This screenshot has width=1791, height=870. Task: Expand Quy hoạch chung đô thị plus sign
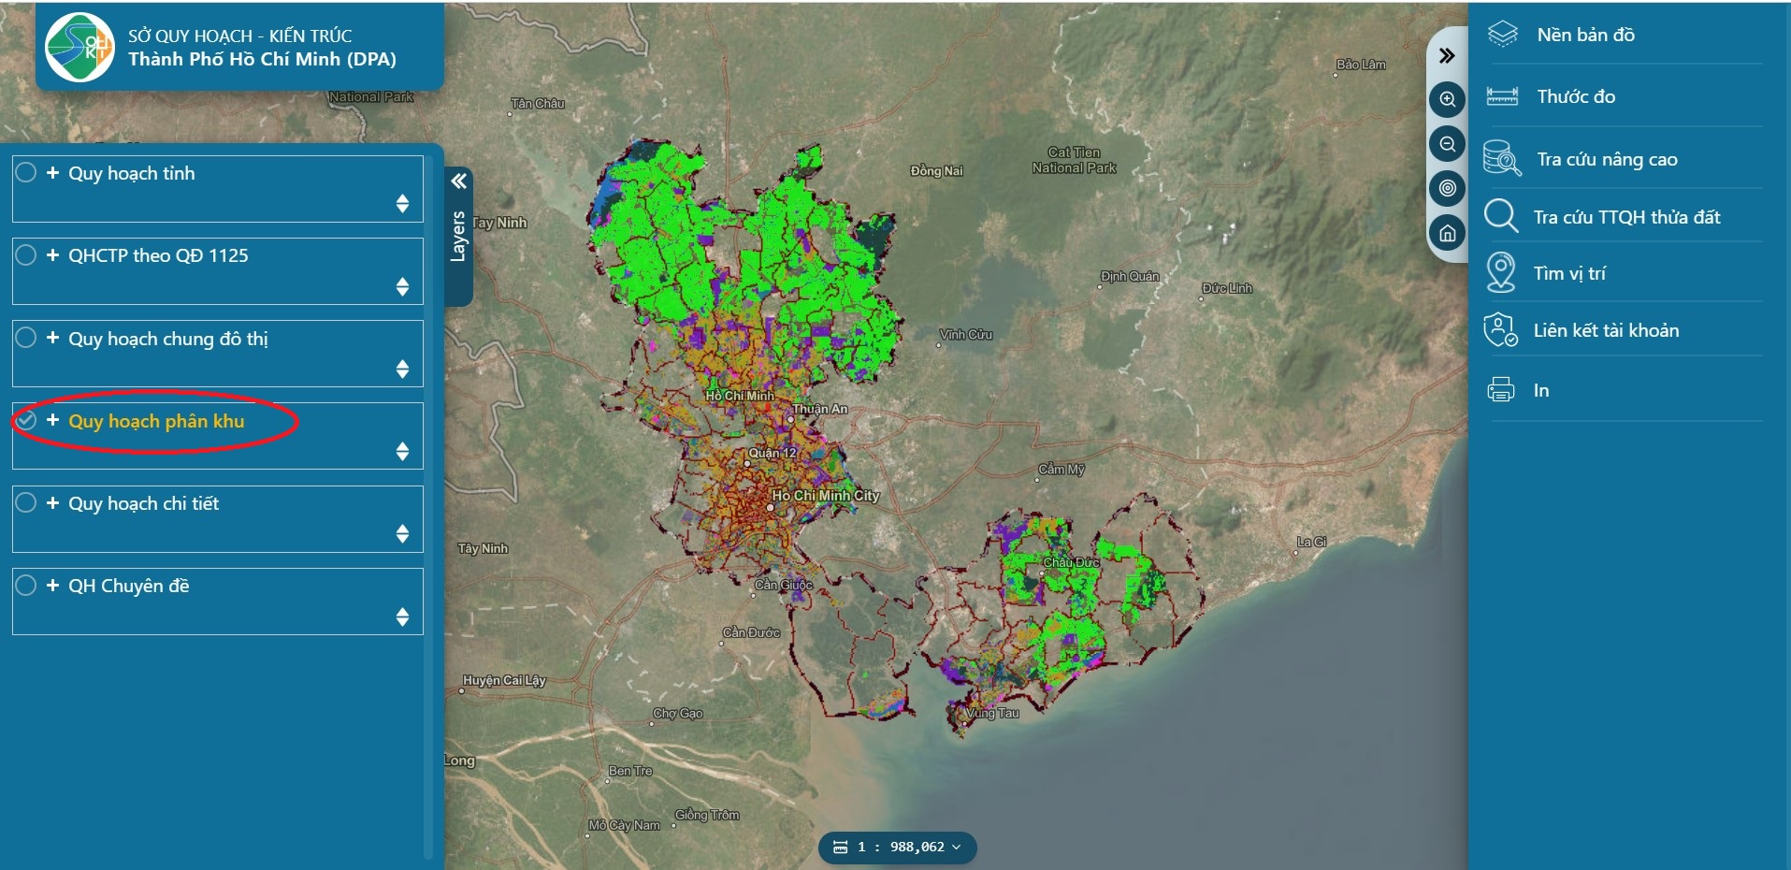pyautogui.click(x=52, y=338)
